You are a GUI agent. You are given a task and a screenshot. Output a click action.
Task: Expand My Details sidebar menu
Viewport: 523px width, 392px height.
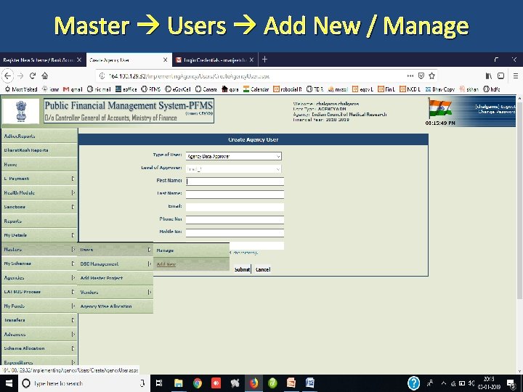pyautogui.click(x=39, y=235)
